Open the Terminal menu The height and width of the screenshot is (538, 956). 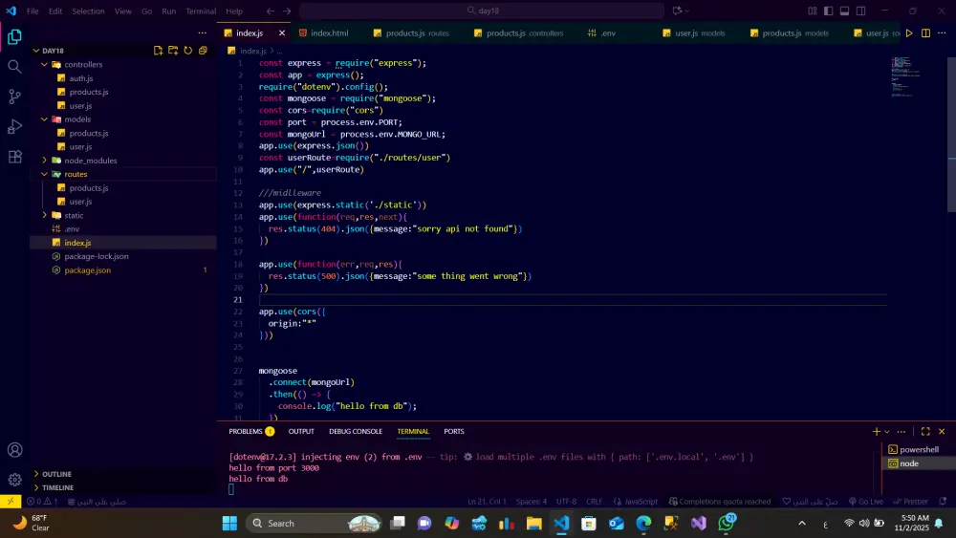click(201, 11)
